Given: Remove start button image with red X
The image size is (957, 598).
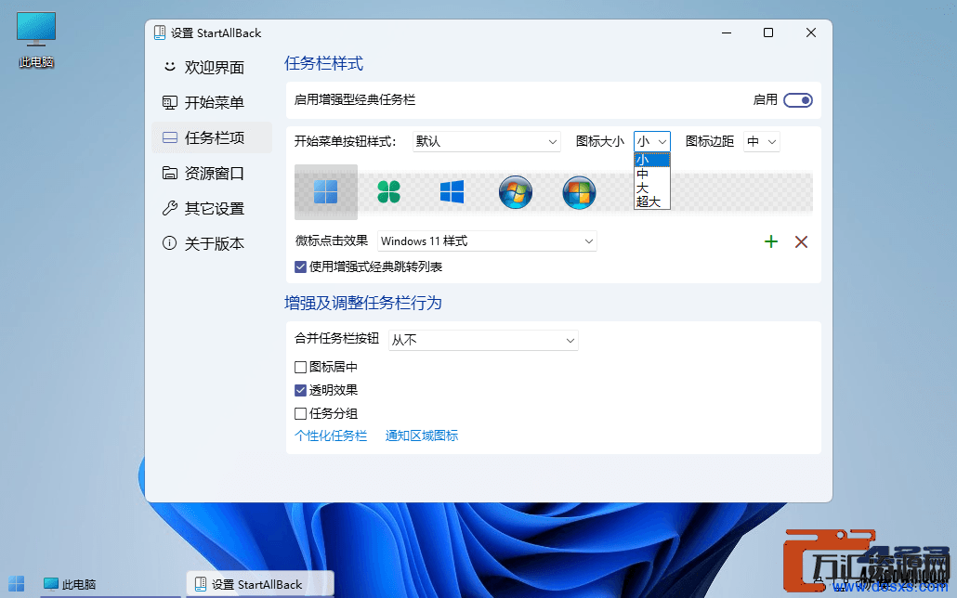Looking at the screenshot, I should click(801, 241).
